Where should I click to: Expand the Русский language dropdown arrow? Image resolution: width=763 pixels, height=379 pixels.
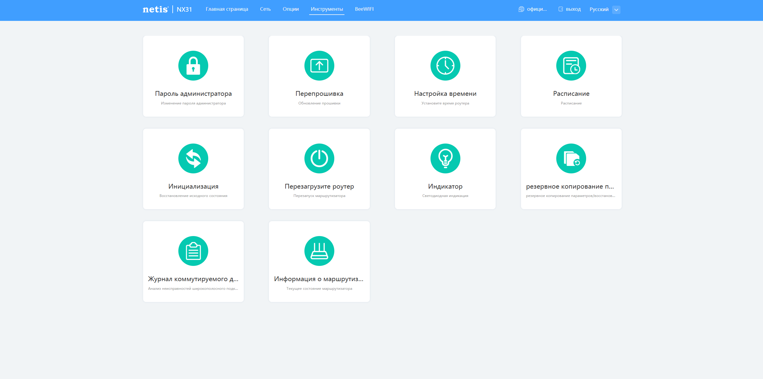616,10
